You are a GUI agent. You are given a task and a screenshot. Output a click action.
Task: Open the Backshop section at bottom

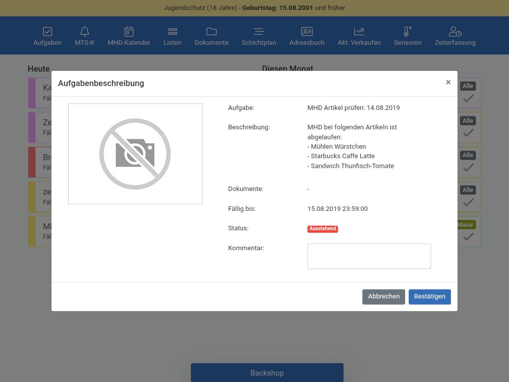267,373
